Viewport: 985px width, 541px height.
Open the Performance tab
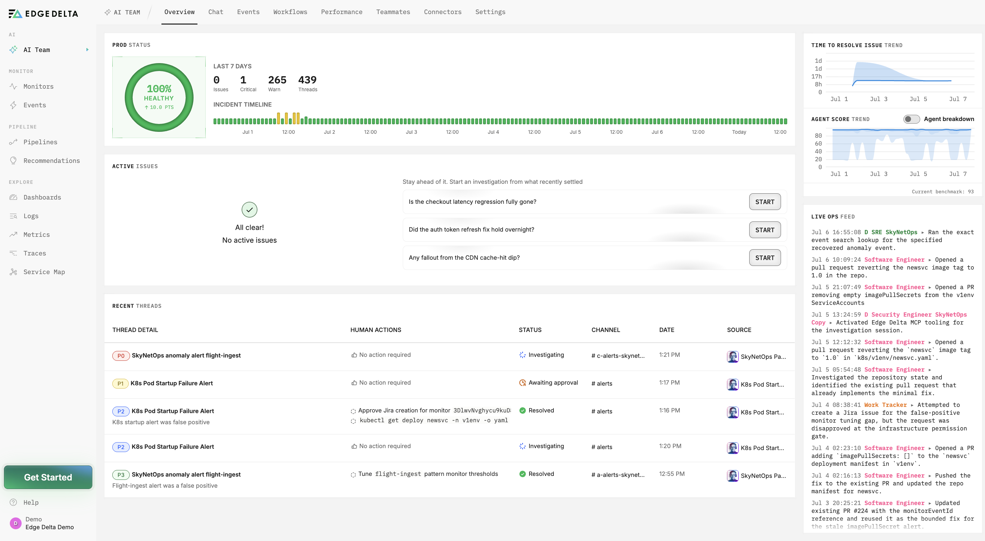342,12
